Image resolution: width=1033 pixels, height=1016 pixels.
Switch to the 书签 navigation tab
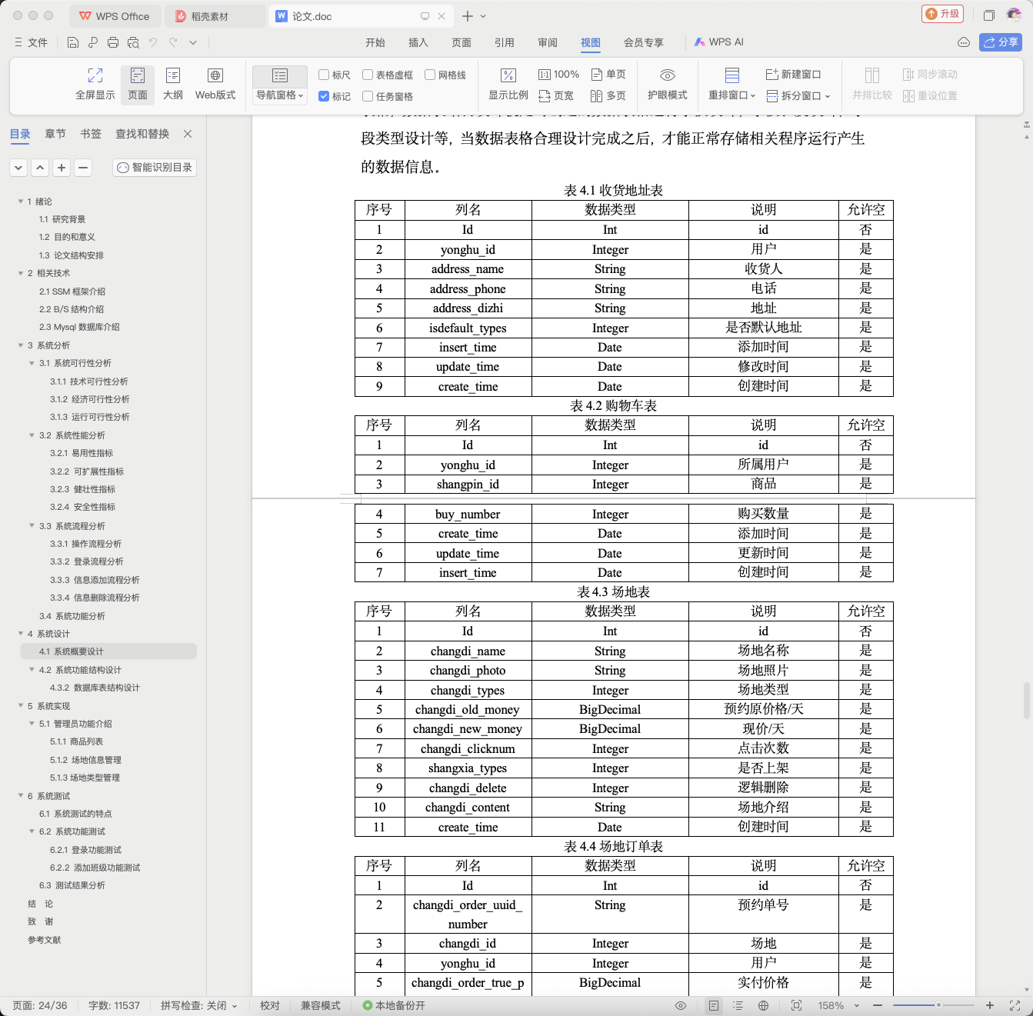pyautogui.click(x=91, y=134)
